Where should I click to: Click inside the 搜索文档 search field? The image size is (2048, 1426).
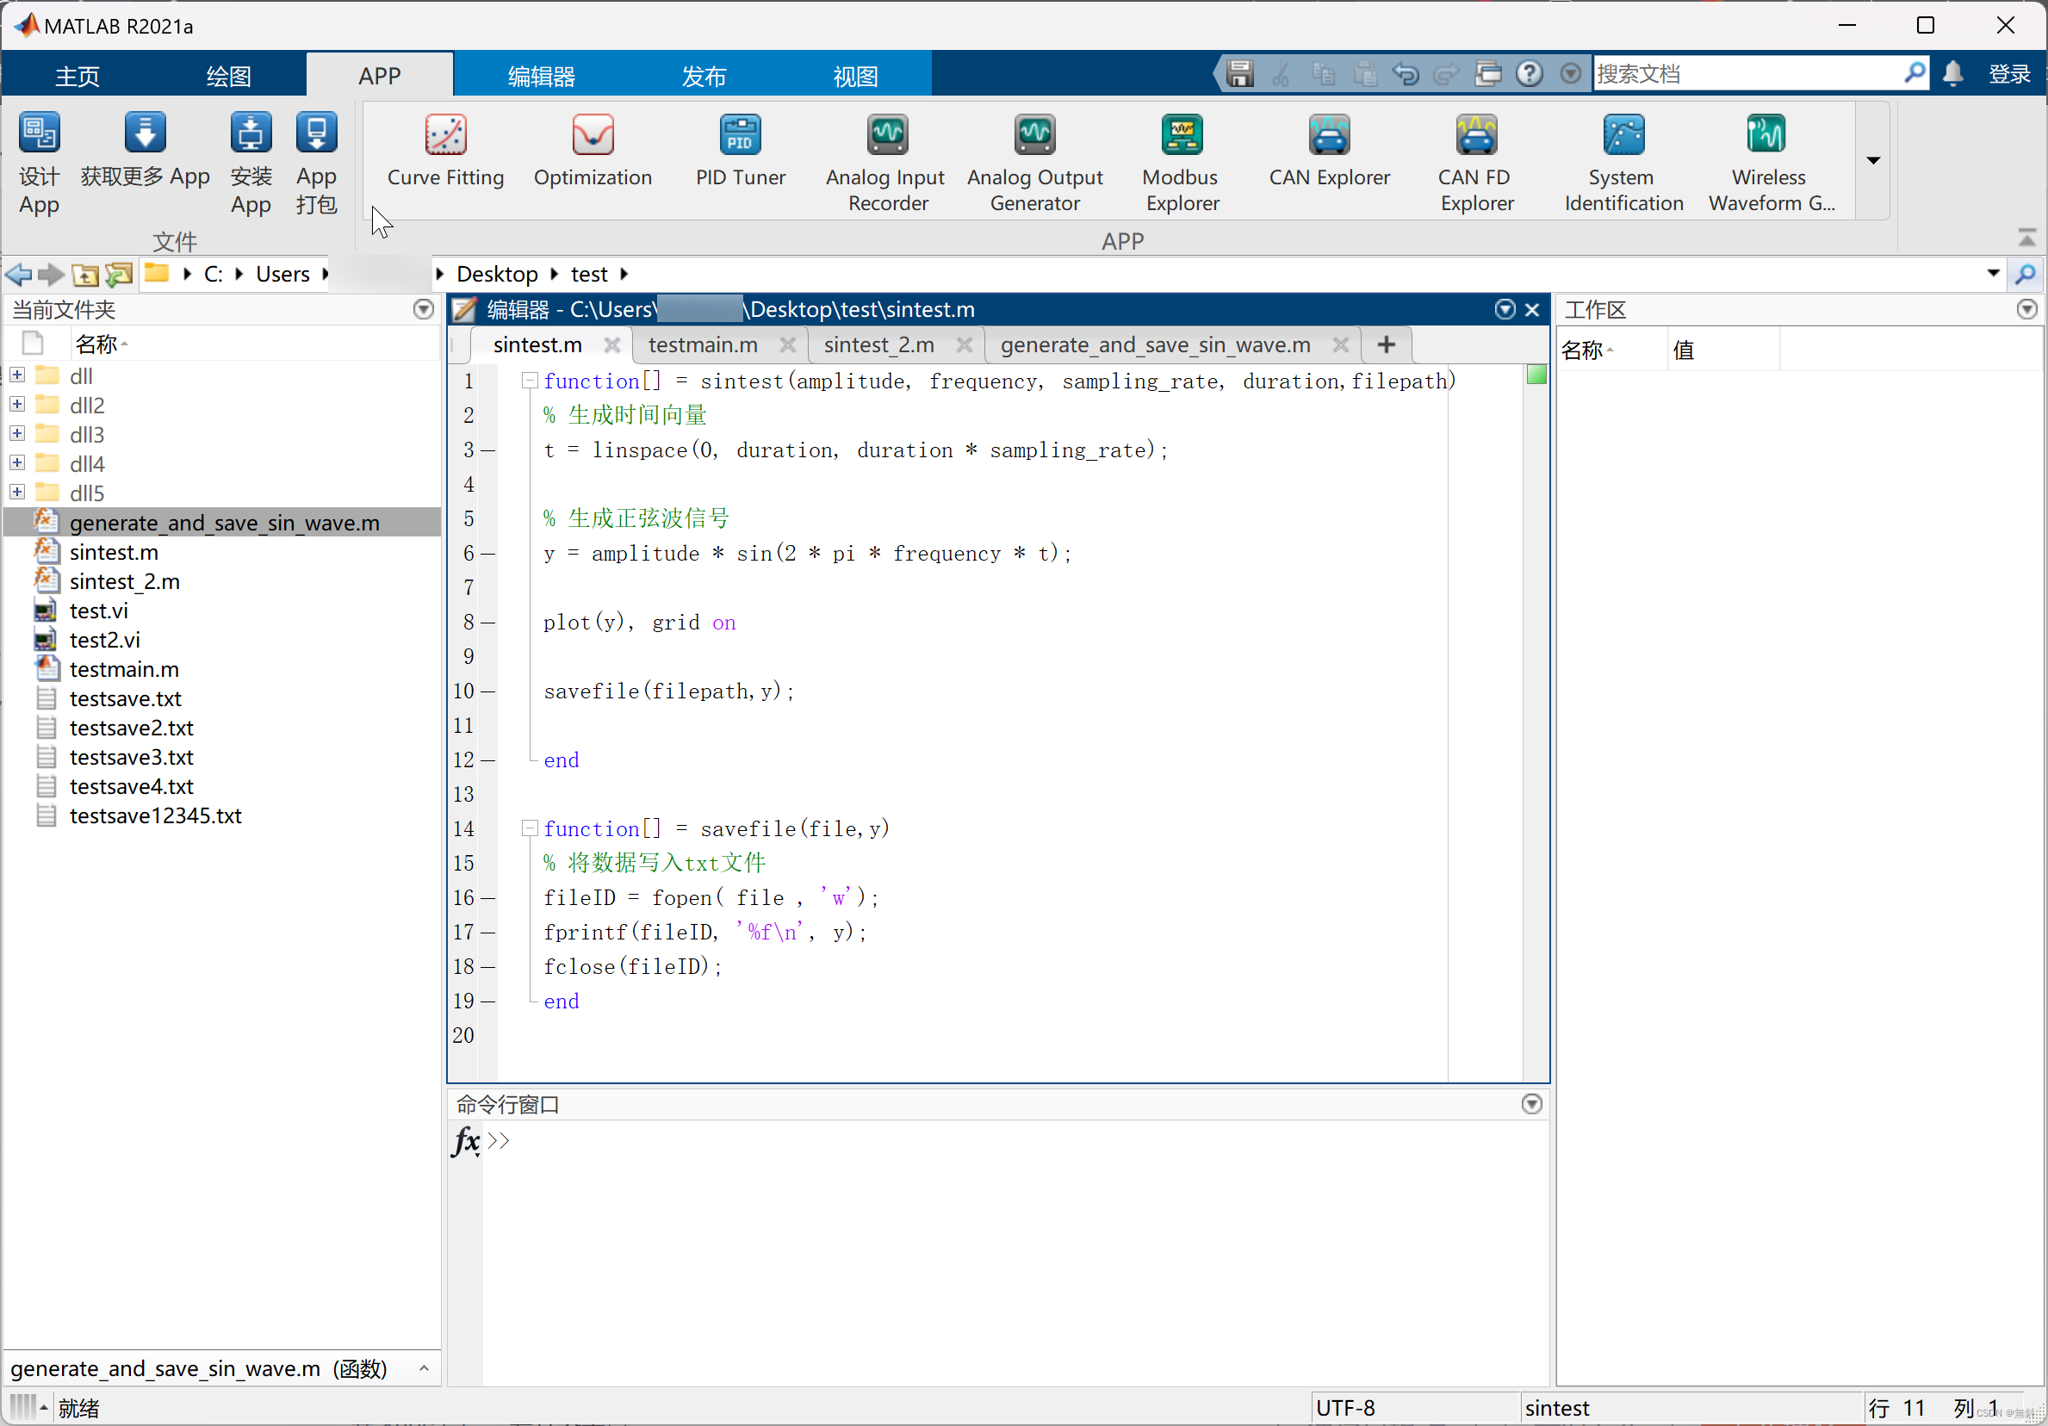1740,73
